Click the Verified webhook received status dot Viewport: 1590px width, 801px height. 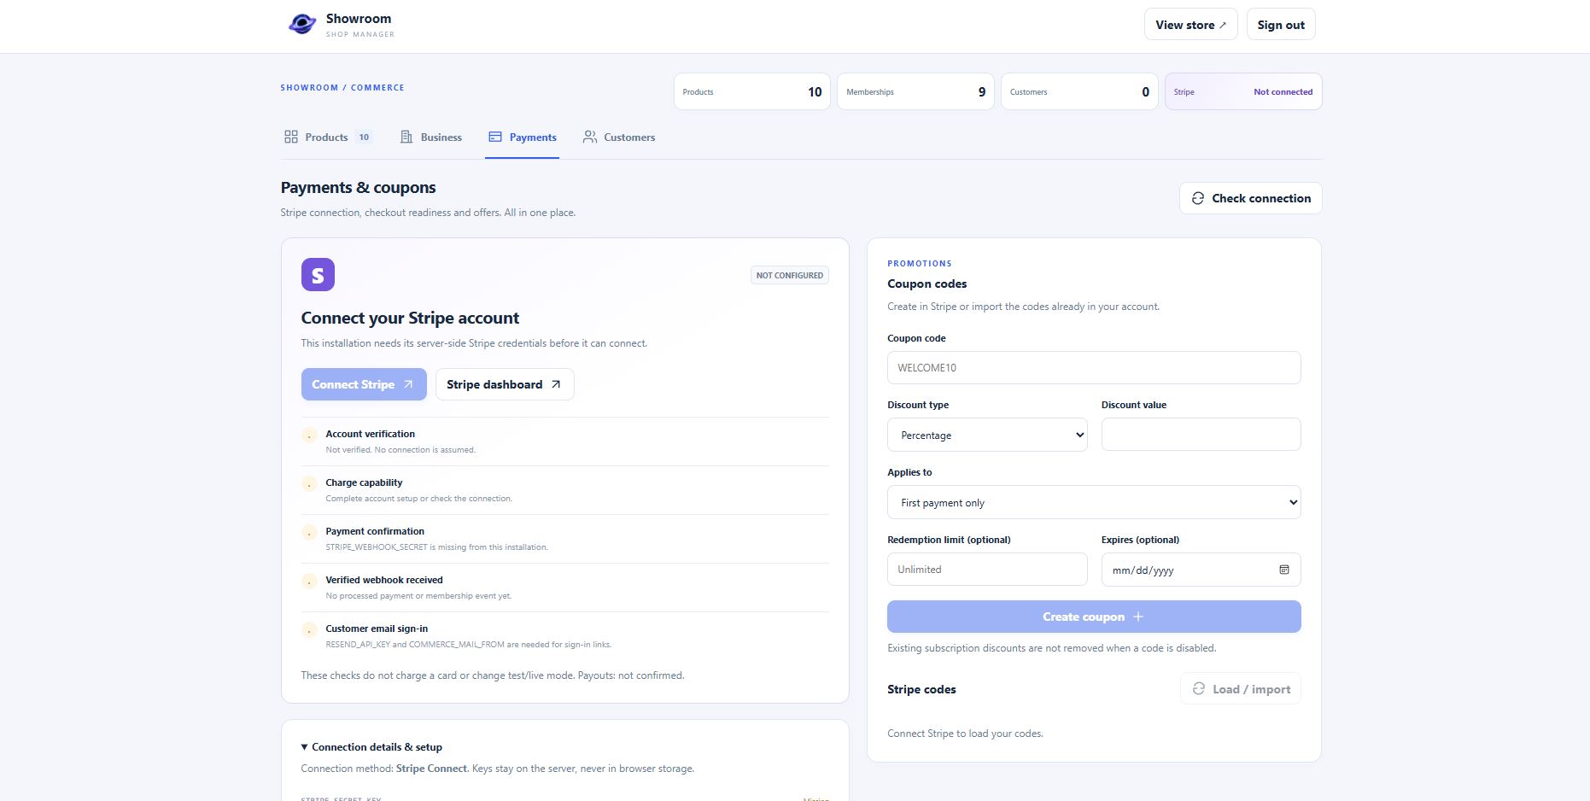click(x=309, y=582)
